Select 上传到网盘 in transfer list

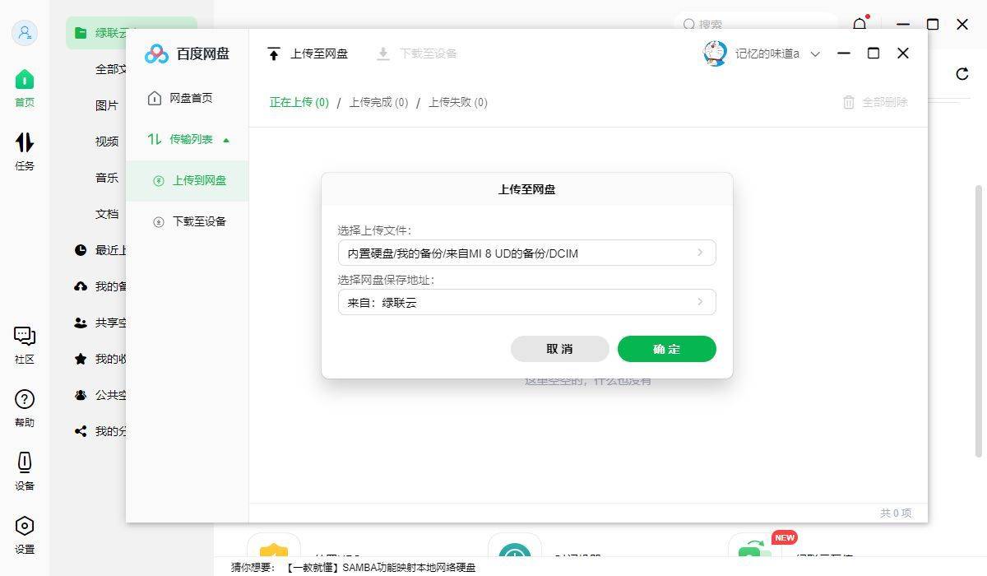pos(187,180)
